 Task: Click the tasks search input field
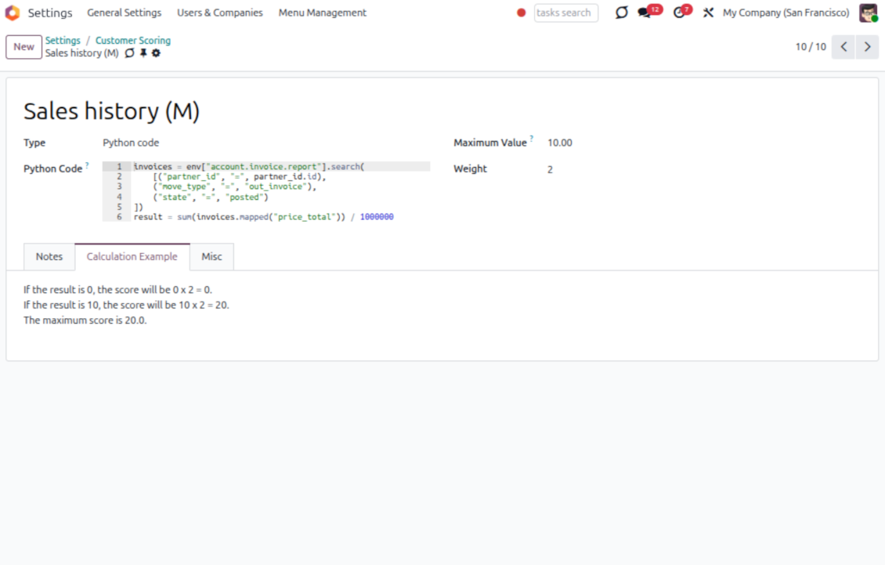[x=565, y=13]
